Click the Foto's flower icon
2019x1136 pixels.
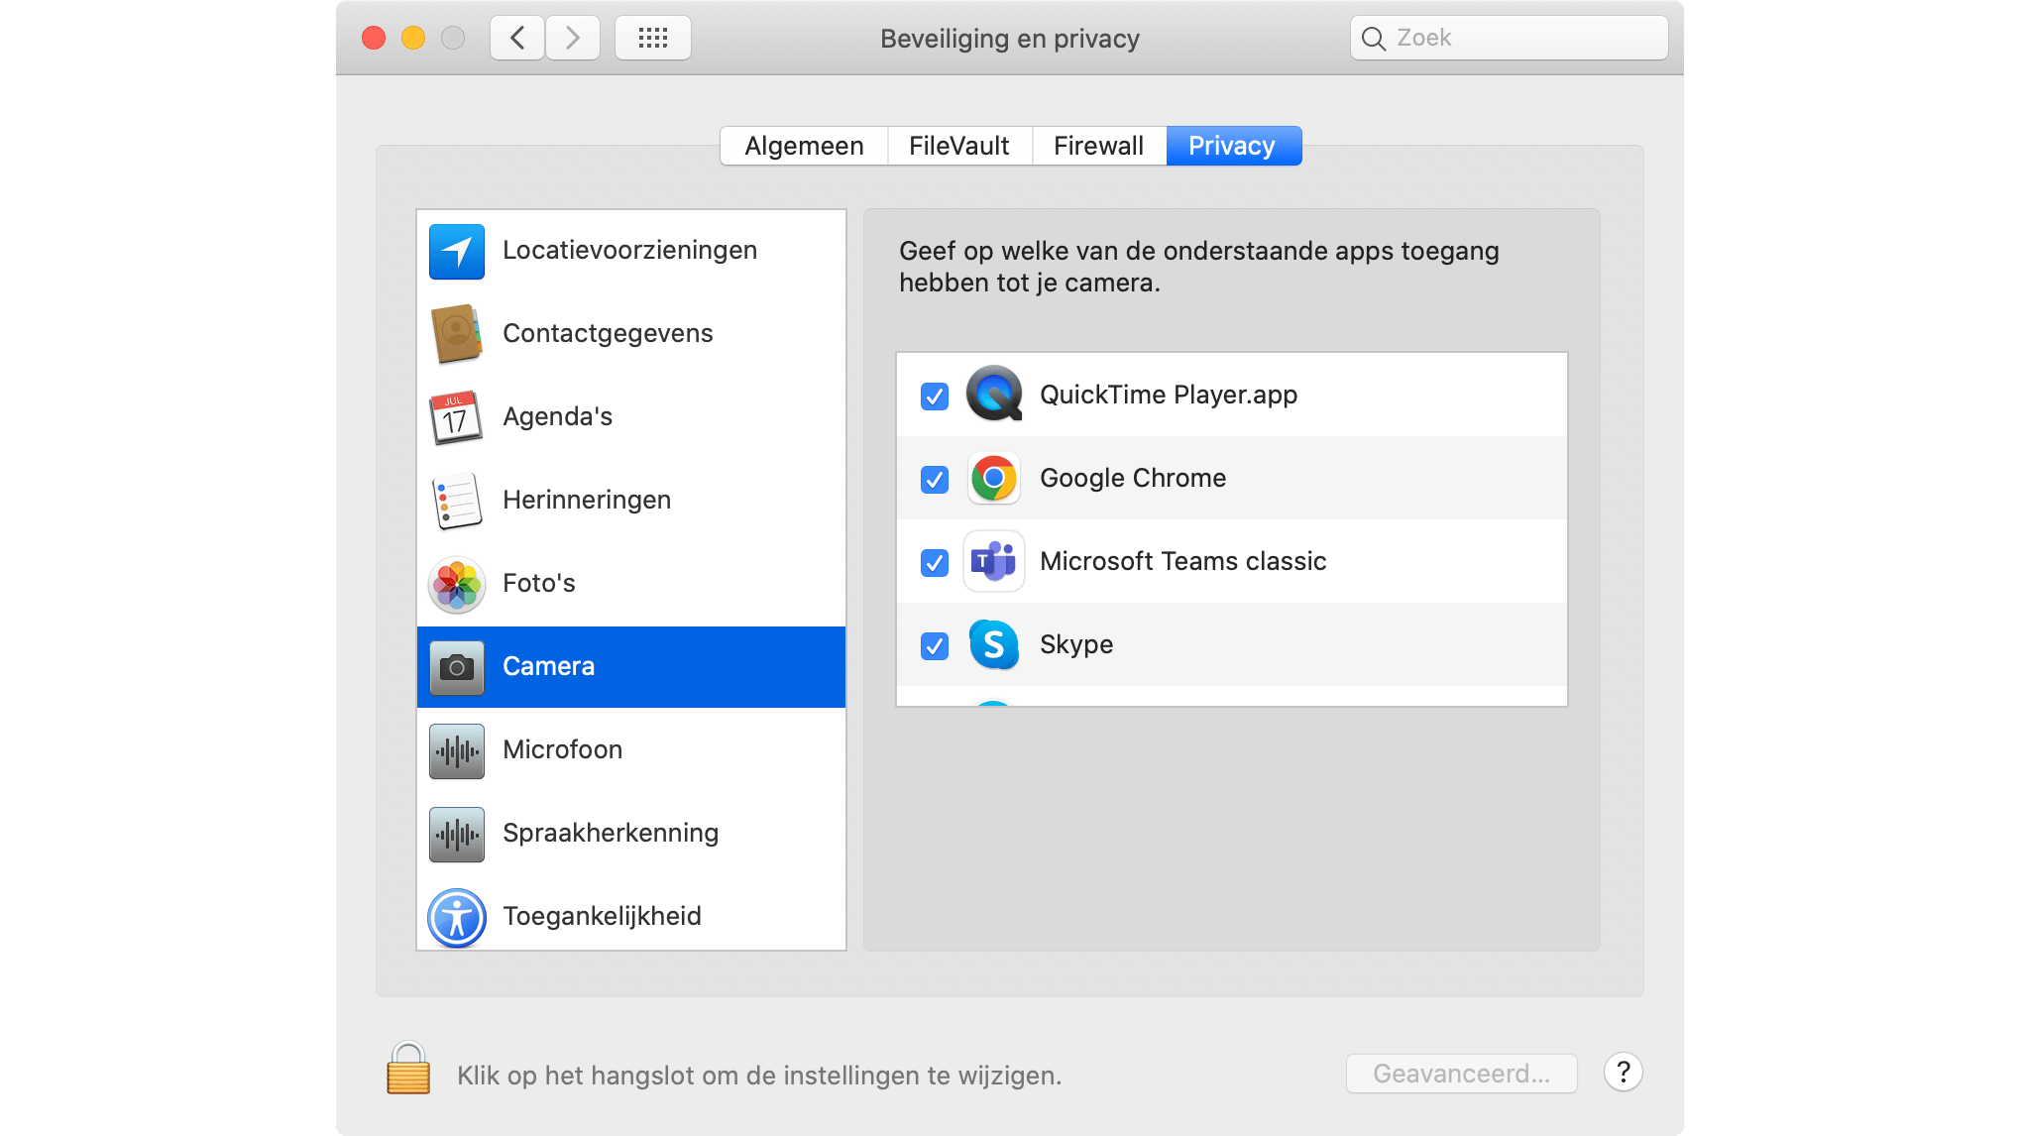pyautogui.click(x=456, y=584)
